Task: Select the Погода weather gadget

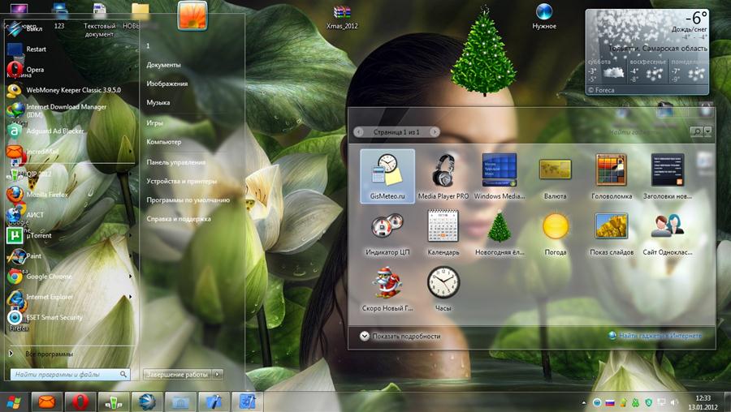Action: (x=555, y=231)
